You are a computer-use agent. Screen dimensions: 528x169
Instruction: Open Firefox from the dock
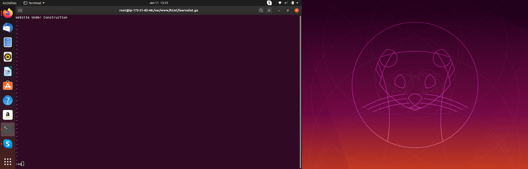pos(8,13)
